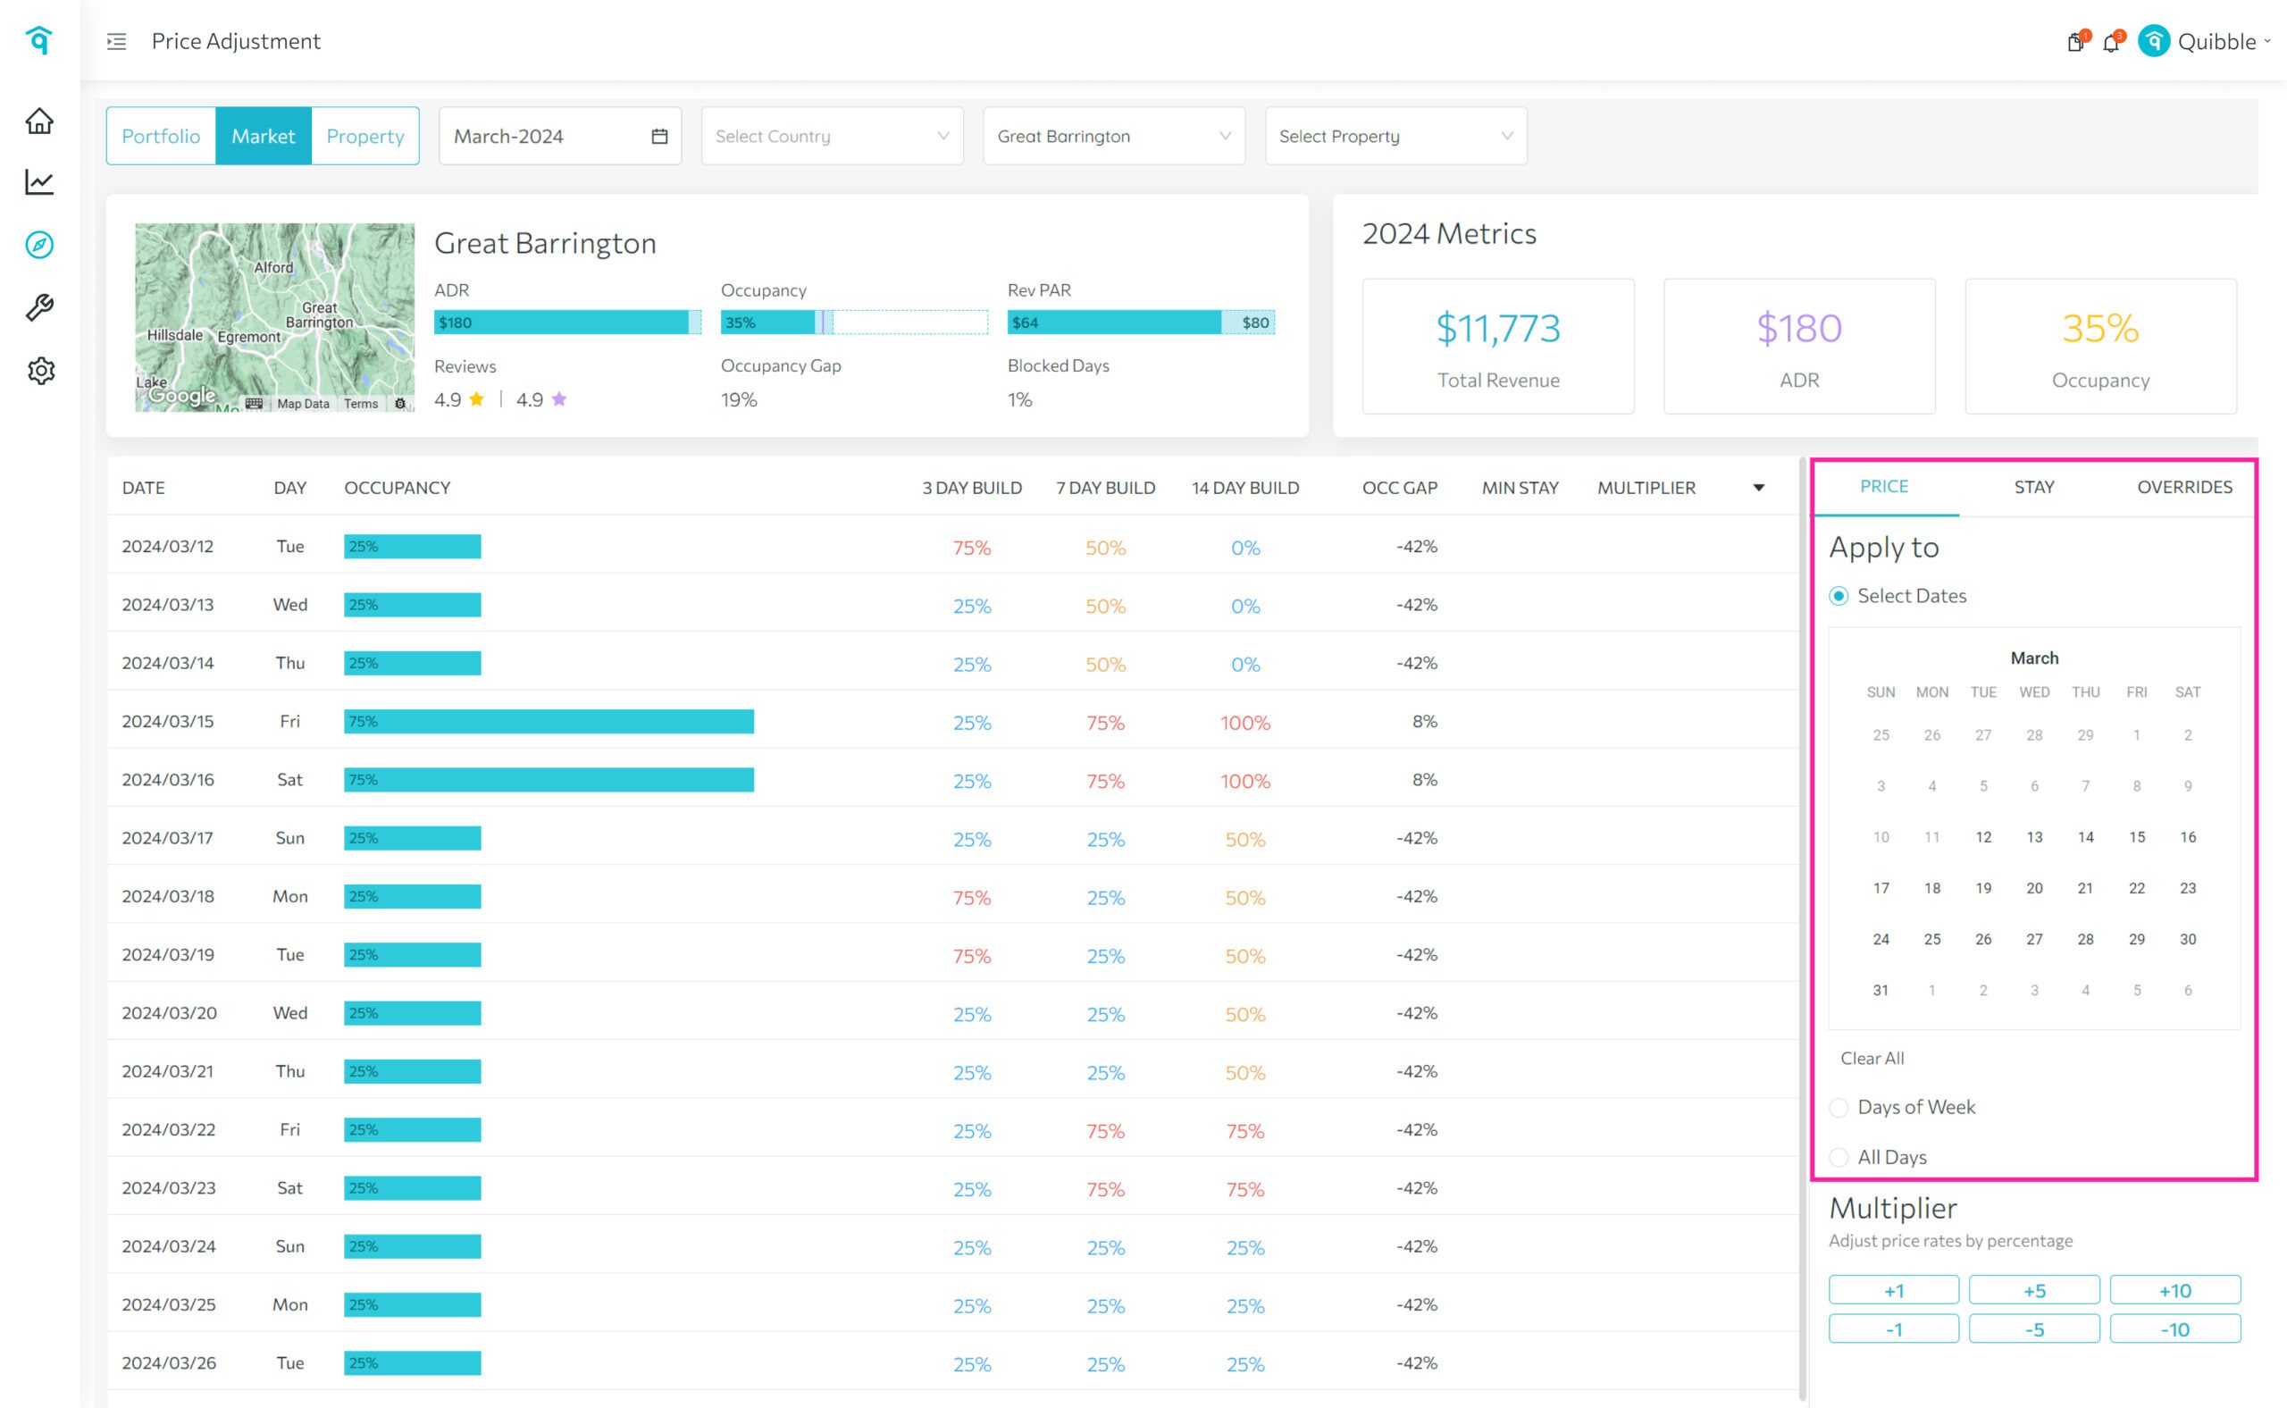Open the bell notifications icon

click(x=2111, y=42)
